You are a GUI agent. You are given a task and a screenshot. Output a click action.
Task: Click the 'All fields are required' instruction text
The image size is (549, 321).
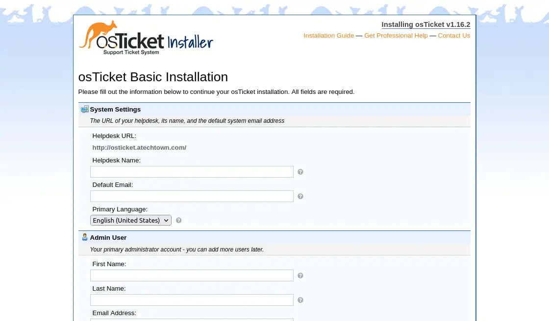(x=323, y=92)
